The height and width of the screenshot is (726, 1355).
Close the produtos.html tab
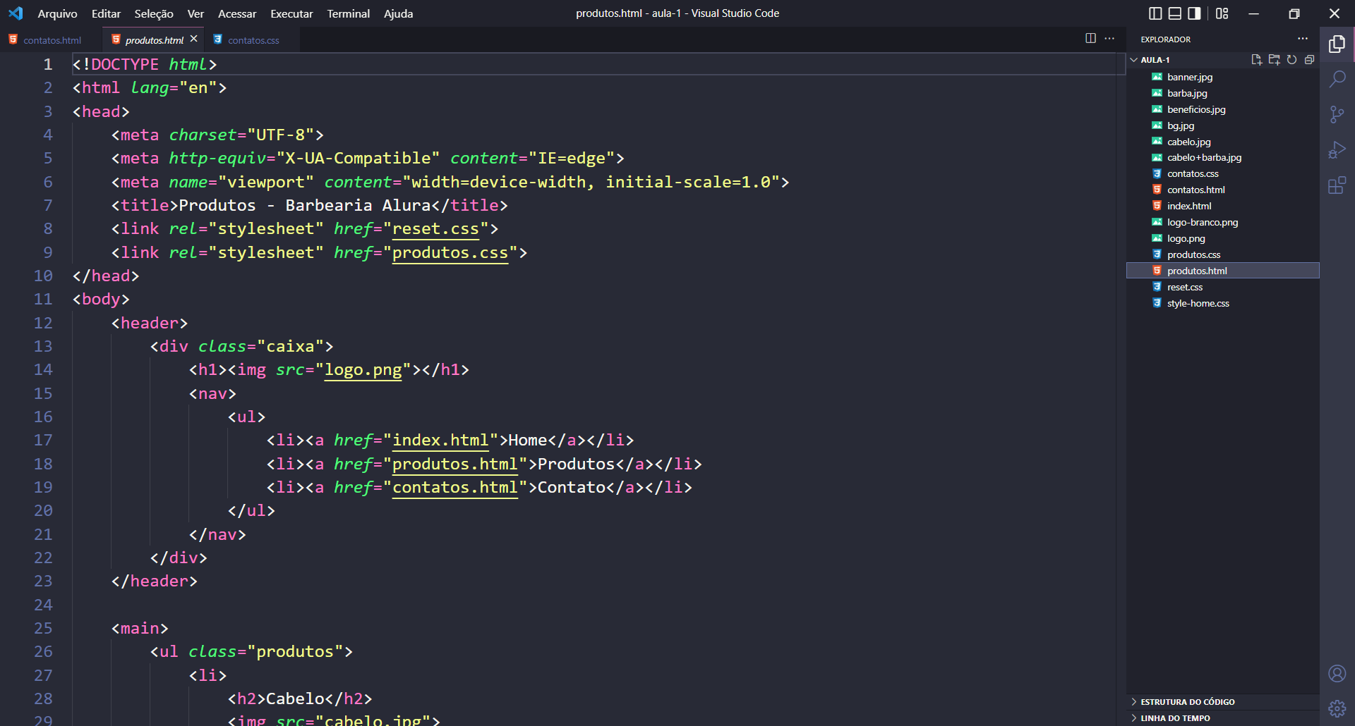click(194, 39)
